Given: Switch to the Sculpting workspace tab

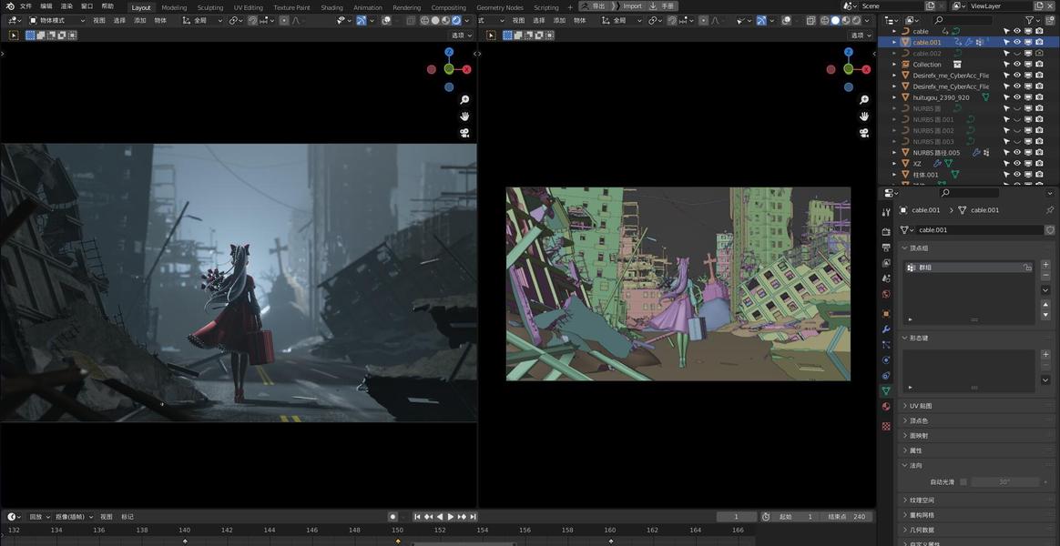Looking at the screenshot, I should tap(210, 7).
